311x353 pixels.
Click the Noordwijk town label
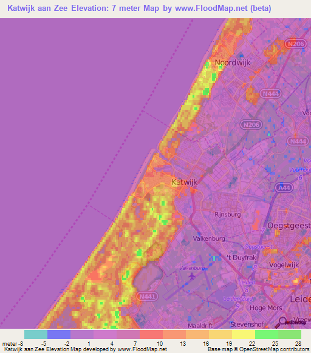coord(233,62)
